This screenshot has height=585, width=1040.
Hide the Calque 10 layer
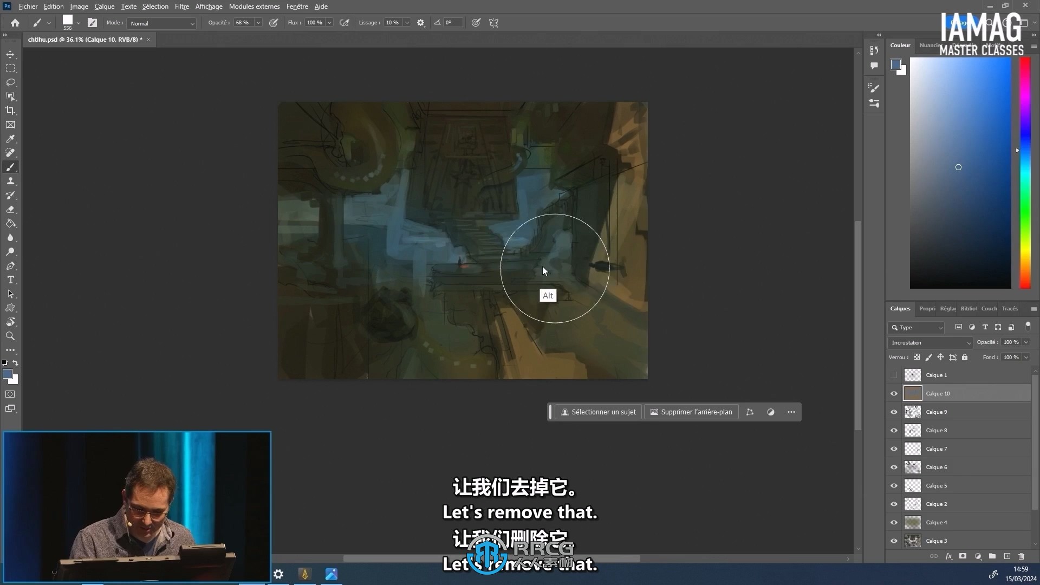pyautogui.click(x=894, y=394)
